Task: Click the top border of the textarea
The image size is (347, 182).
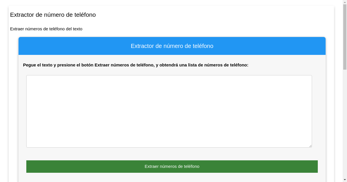Action: click(169, 75)
